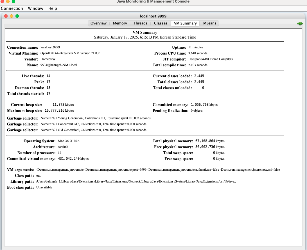
Task: Open the Help menu
Action: 53,8
